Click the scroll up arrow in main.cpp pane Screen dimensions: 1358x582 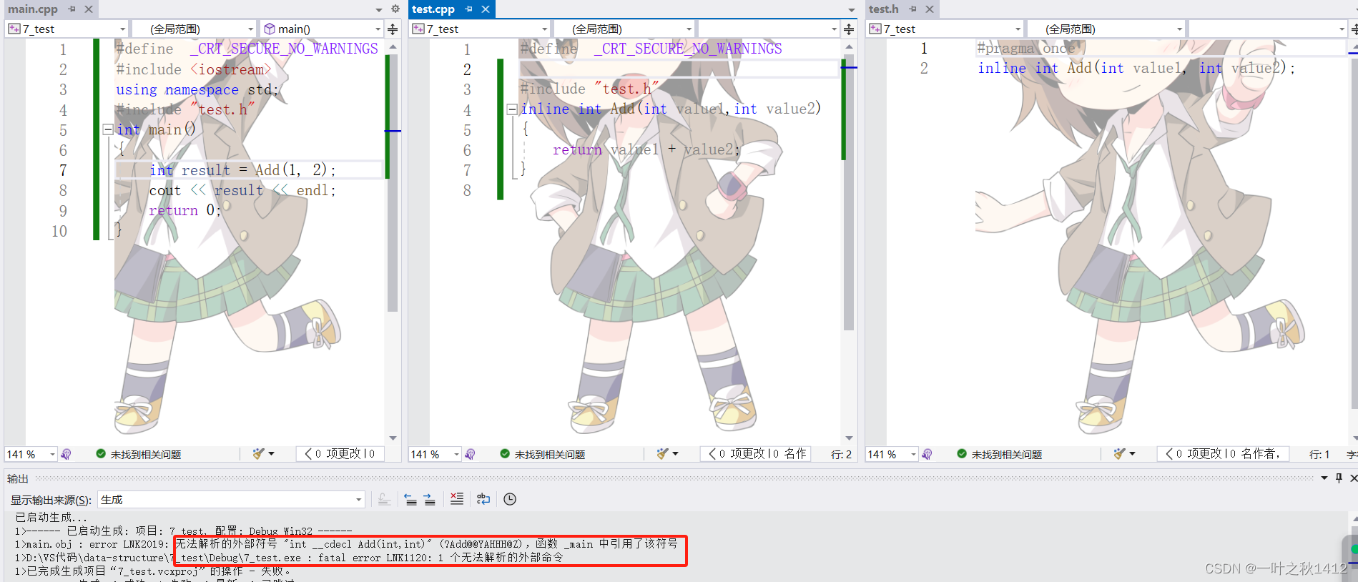click(393, 46)
